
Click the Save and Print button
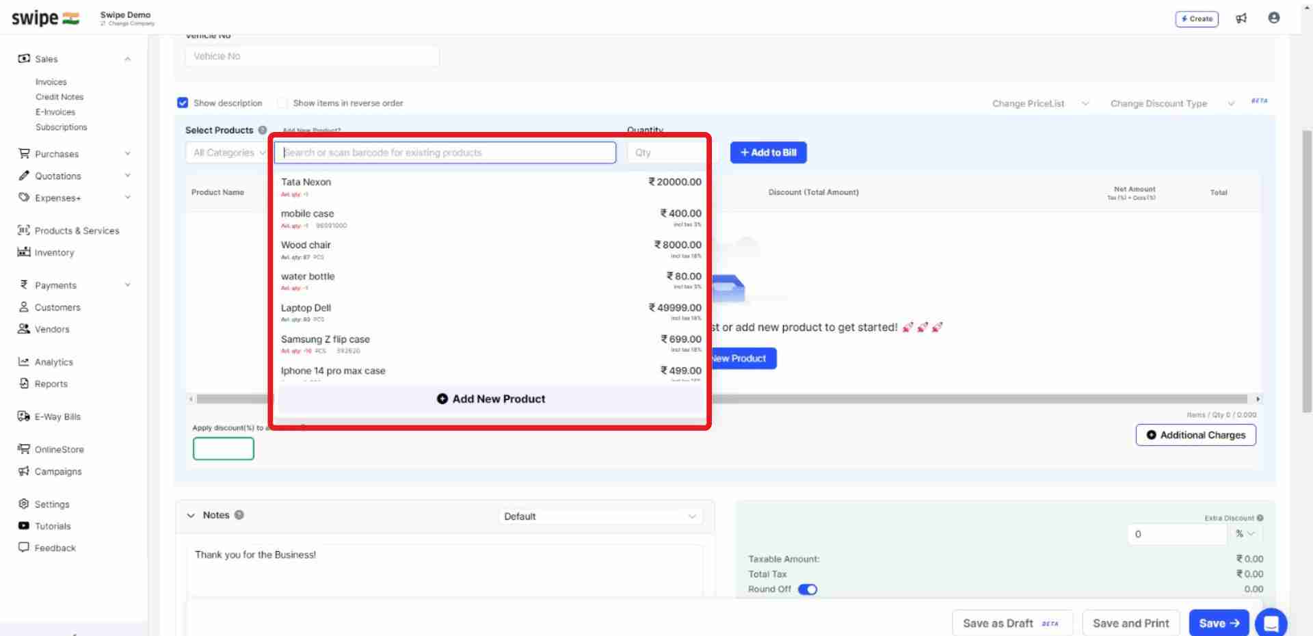point(1131,623)
